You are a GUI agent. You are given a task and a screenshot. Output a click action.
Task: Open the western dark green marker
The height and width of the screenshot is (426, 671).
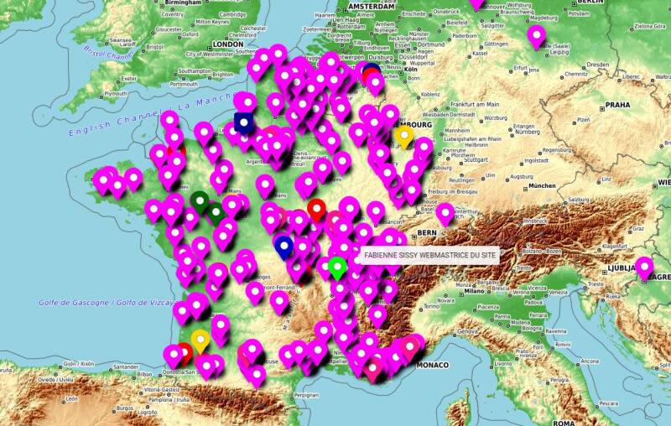(x=200, y=201)
